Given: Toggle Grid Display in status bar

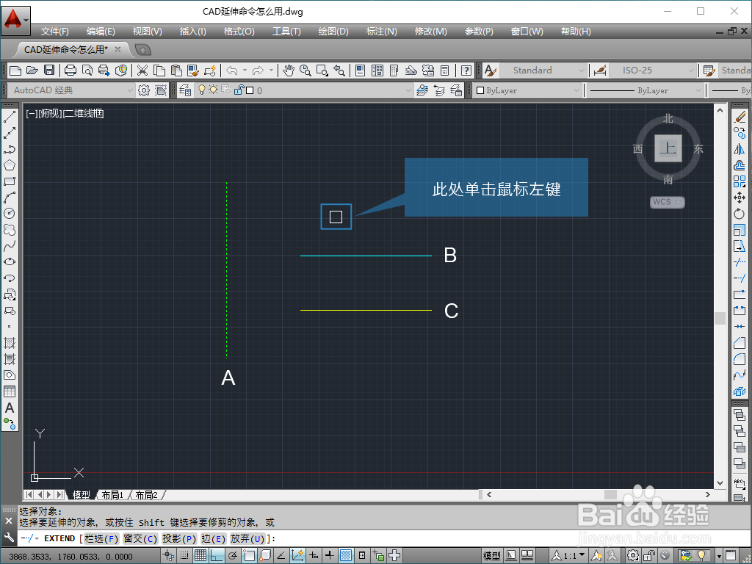Looking at the screenshot, I should click(x=200, y=555).
